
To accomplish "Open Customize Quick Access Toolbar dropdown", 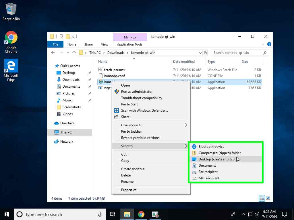I will coord(73,37).
